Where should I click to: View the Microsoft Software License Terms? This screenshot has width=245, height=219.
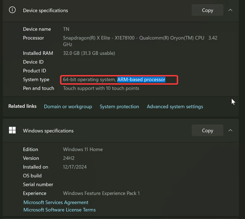59,210
